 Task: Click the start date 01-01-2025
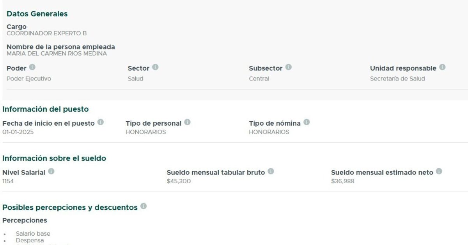(18, 132)
